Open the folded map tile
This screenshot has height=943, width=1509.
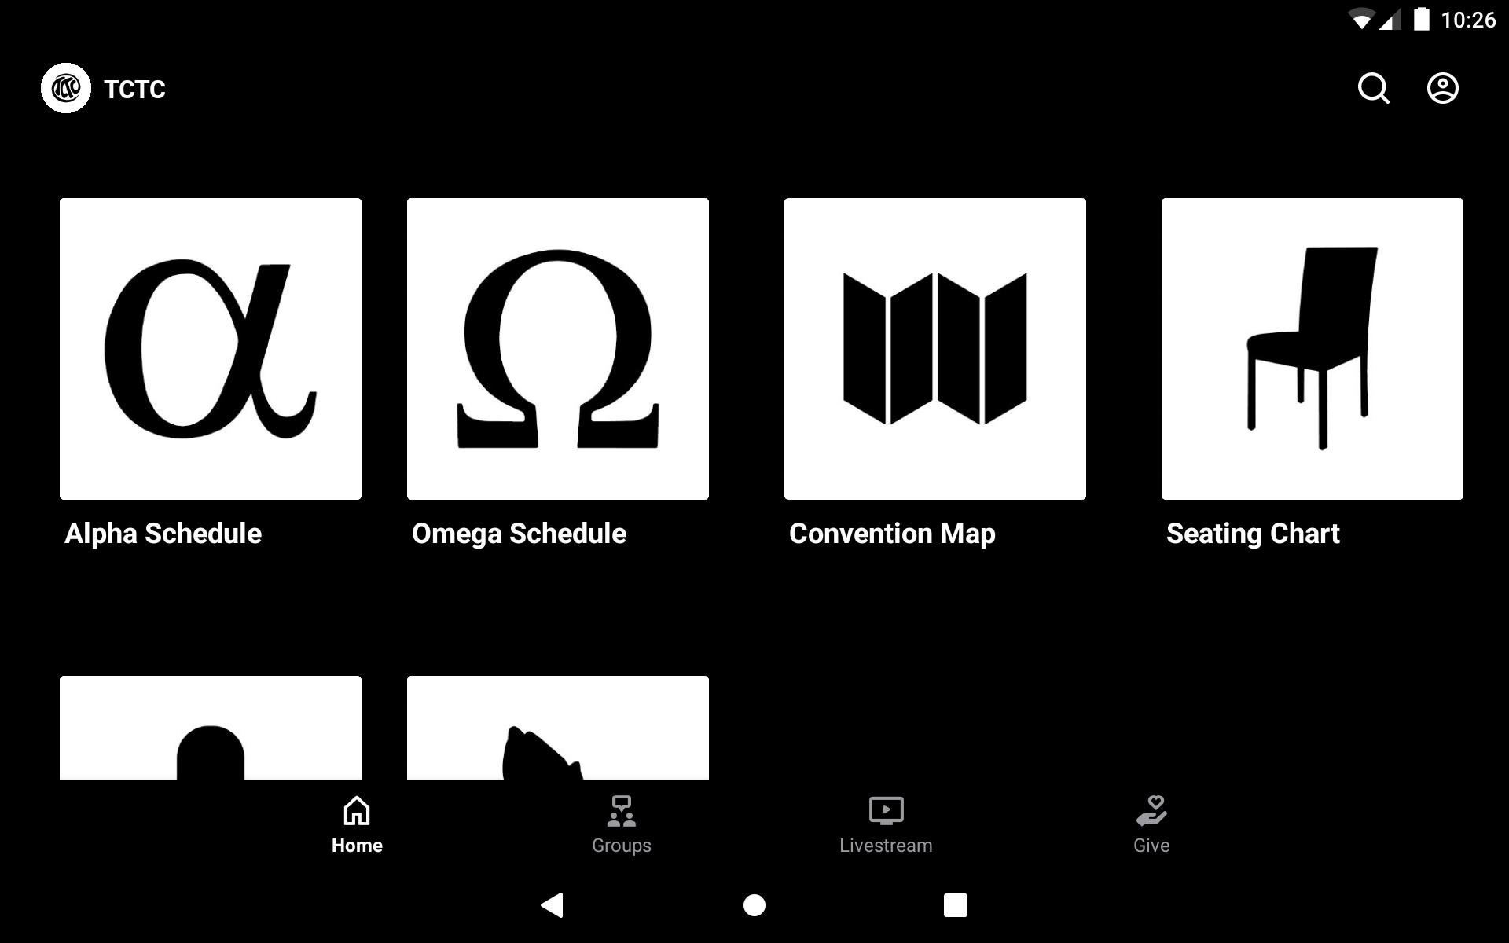point(935,349)
